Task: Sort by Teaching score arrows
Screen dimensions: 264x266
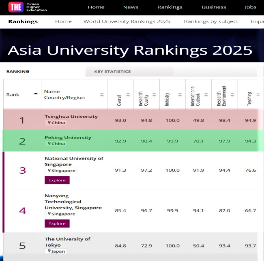Action: [x=258, y=94]
